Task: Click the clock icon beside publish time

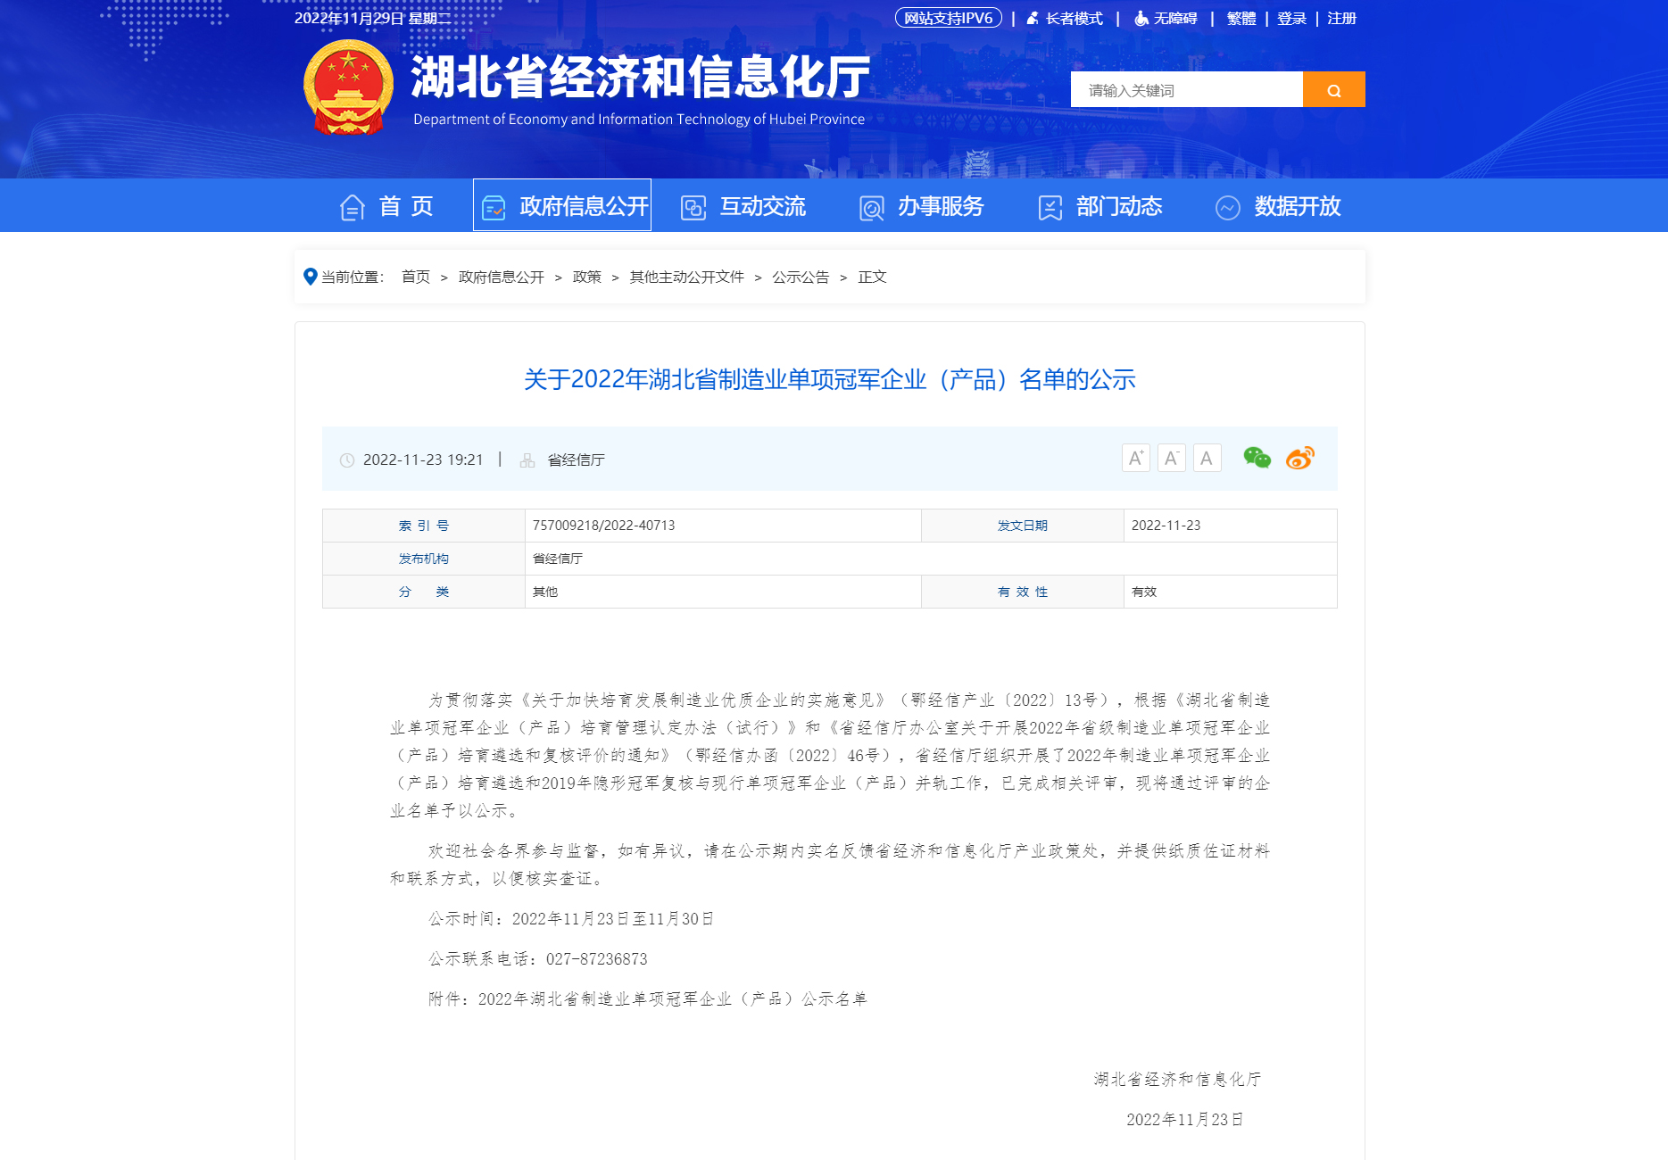Action: point(347,460)
